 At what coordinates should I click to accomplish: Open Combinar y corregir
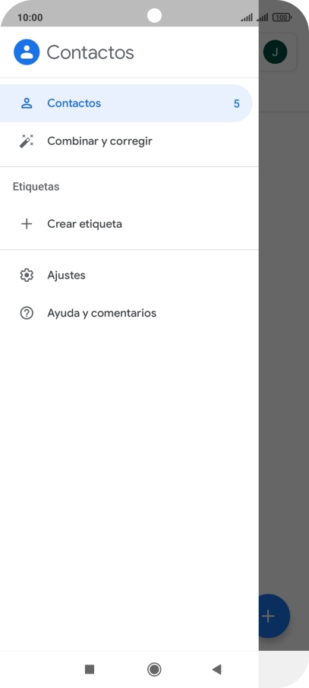tap(129, 140)
